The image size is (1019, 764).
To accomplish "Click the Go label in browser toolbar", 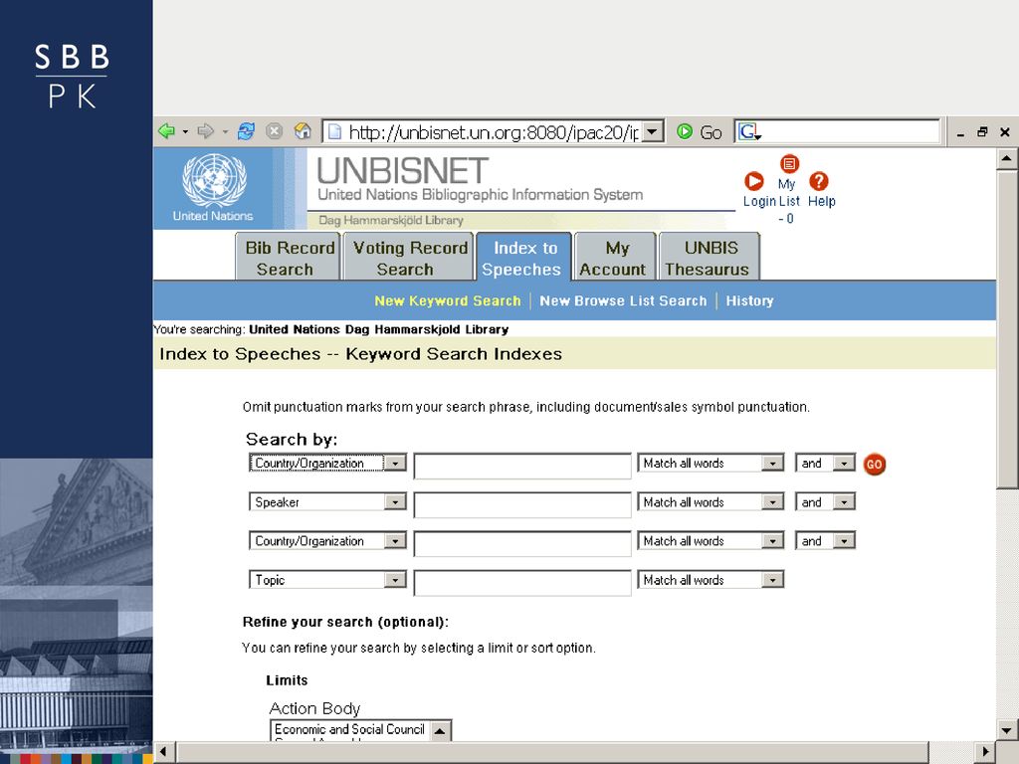I will click(711, 132).
